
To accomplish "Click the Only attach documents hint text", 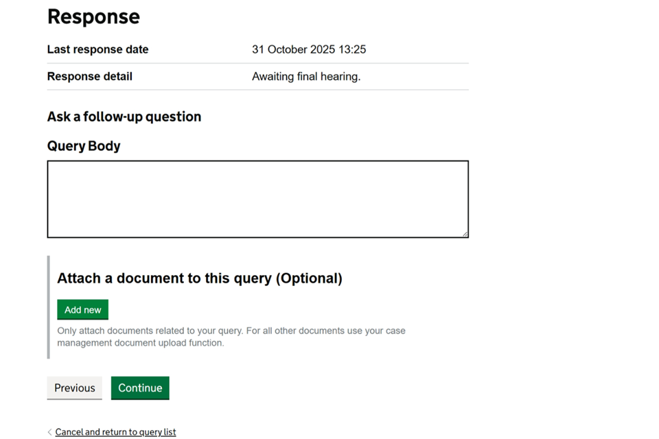I will [231, 331].
